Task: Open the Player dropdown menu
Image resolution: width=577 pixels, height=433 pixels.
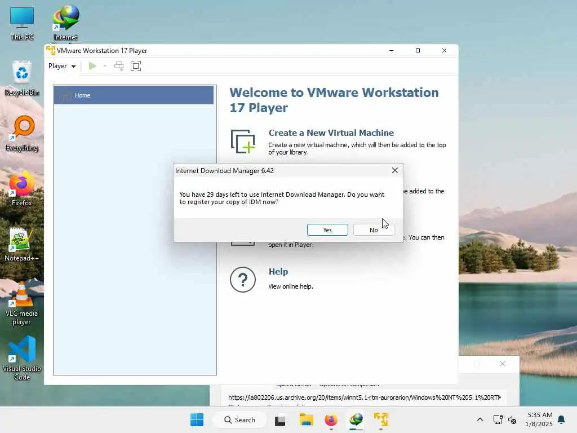Action: pos(62,66)
